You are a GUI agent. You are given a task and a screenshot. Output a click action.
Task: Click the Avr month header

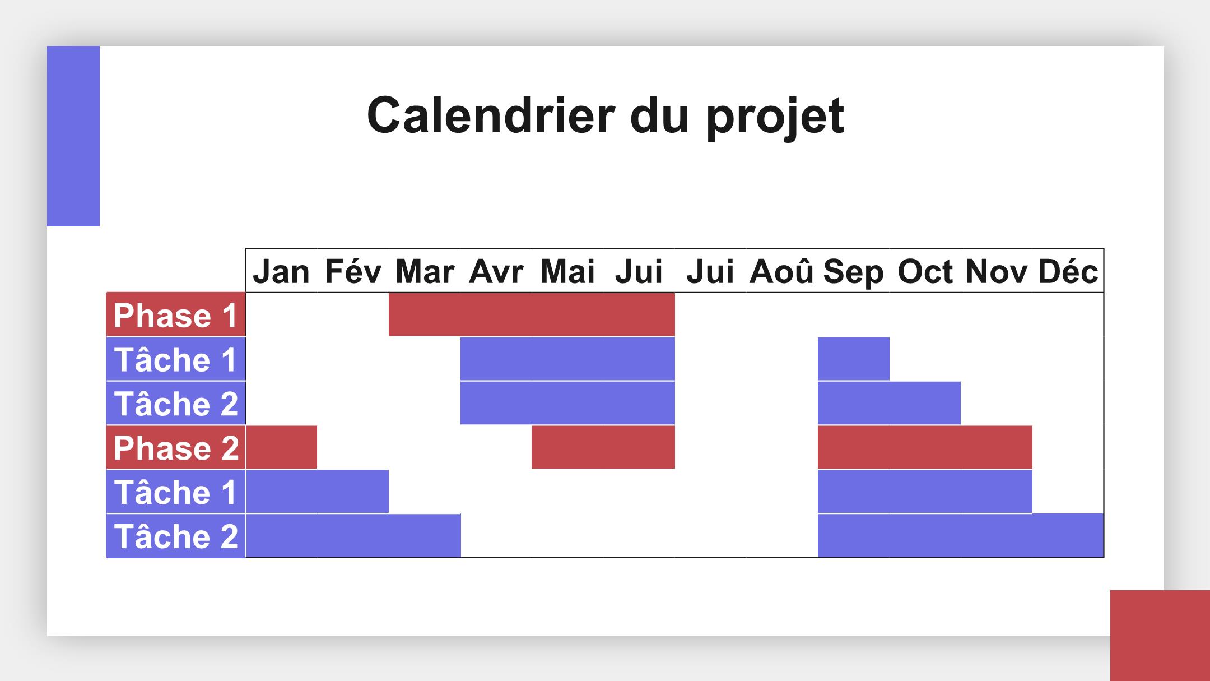[496, 271]
